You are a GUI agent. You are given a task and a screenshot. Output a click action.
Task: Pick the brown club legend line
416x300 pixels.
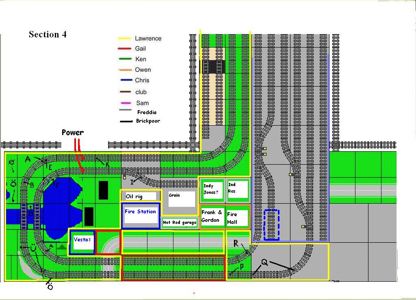[x=125, y=92]
